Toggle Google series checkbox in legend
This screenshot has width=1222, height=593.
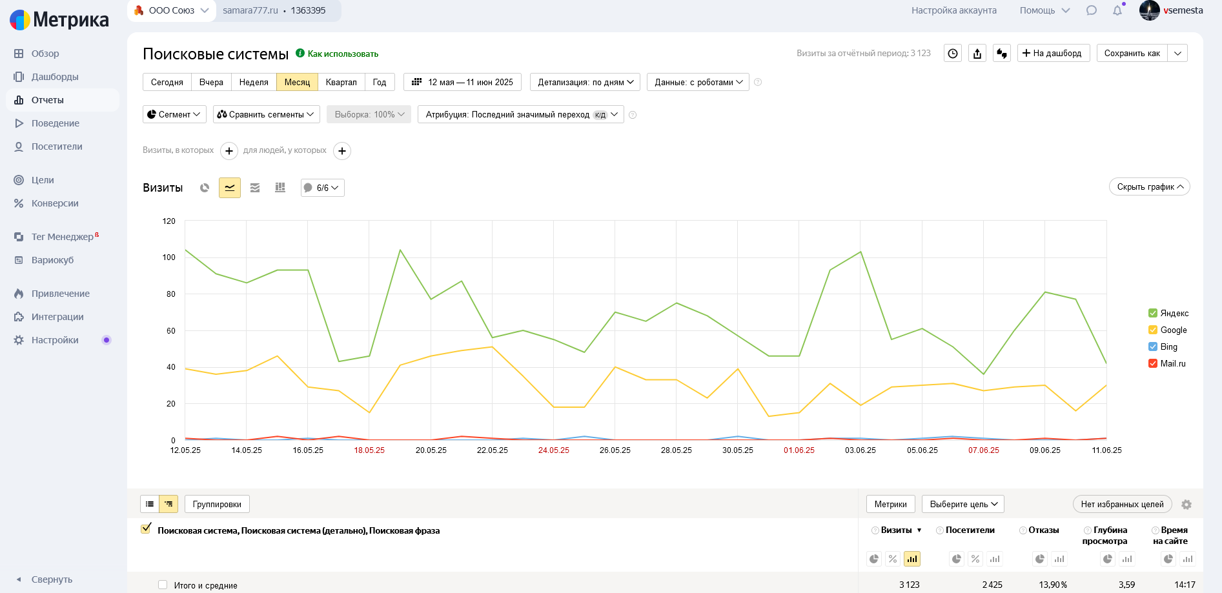click(x=1153, y=330)
